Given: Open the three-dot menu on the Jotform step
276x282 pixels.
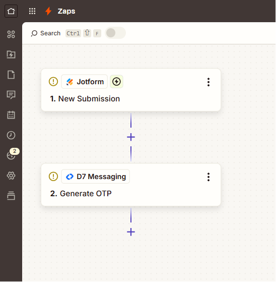Looking at the screenshot, I should (209, 82).
